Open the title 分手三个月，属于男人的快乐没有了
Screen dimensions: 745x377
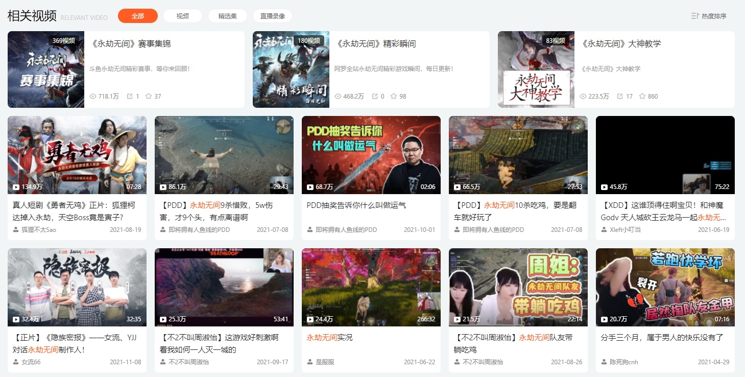pos(662,338)
